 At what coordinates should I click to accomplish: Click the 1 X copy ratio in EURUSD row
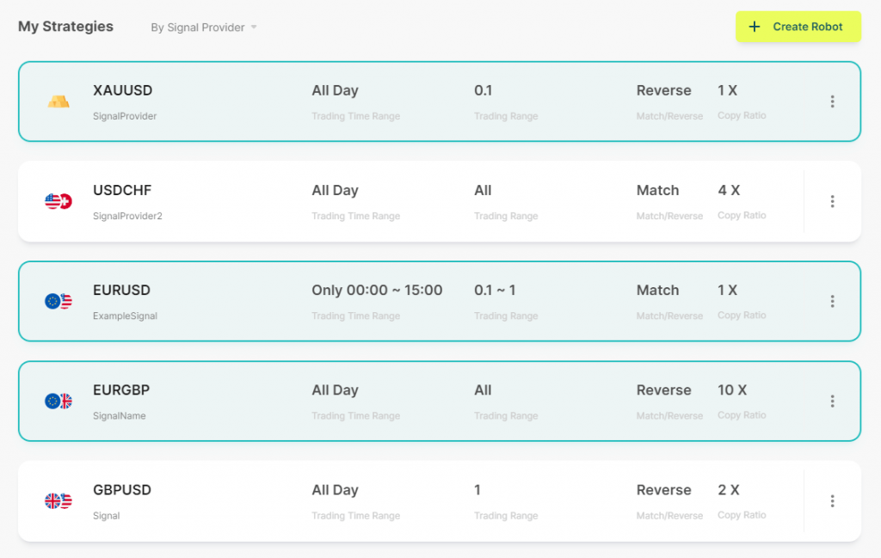coord(728,291)
